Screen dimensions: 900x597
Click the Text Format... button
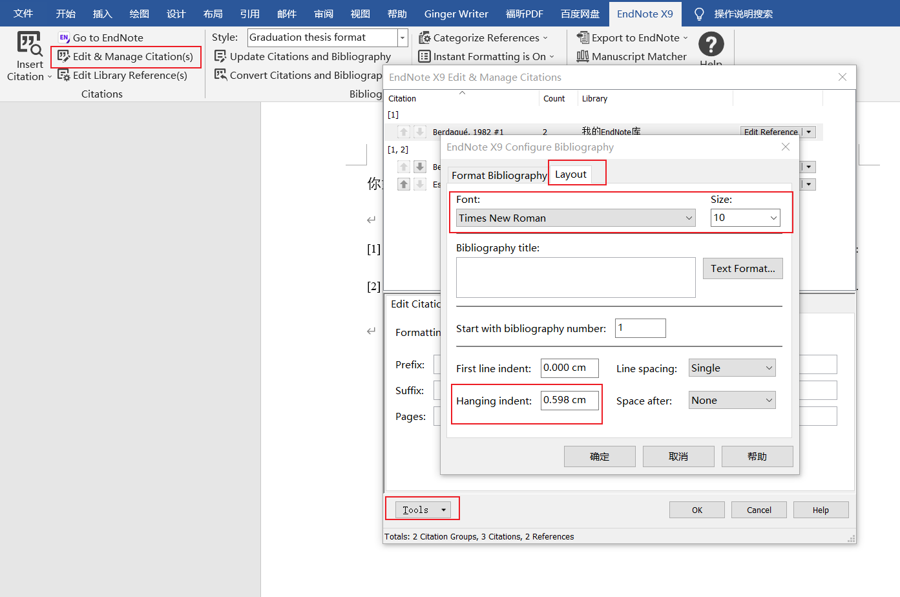click(x=743, y=269)
